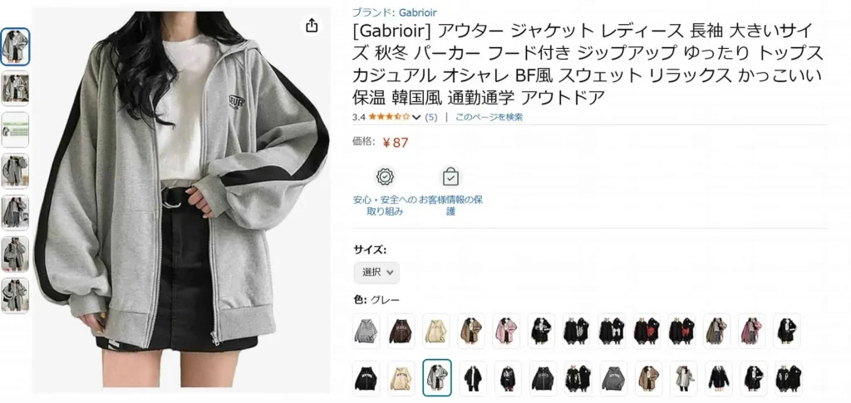Click the main gray hoodie product image

[181, 201]
